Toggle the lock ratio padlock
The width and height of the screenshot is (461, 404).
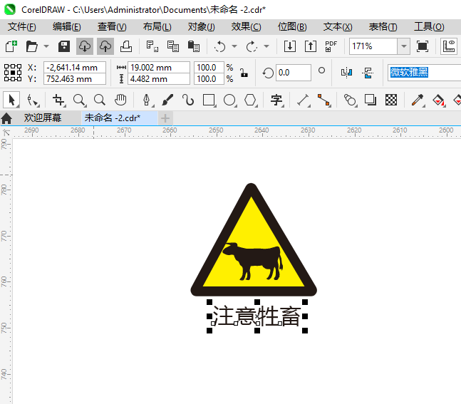click(244, 73)
